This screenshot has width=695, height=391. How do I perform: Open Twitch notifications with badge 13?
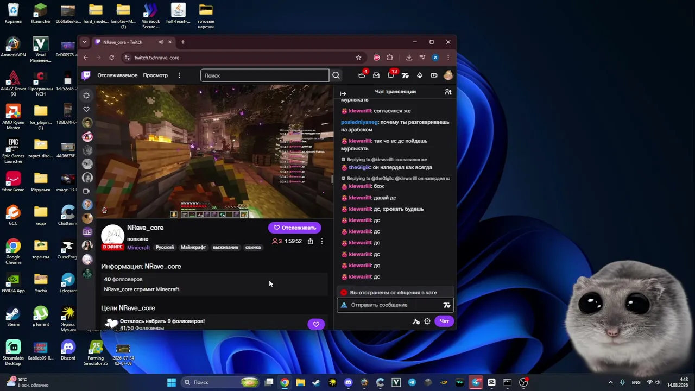(x=391, y=75)
